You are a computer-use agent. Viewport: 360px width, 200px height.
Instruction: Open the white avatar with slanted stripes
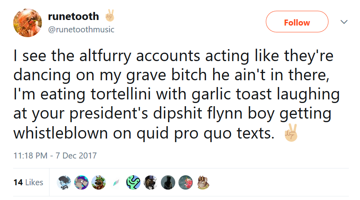click(x=116, y=182)
